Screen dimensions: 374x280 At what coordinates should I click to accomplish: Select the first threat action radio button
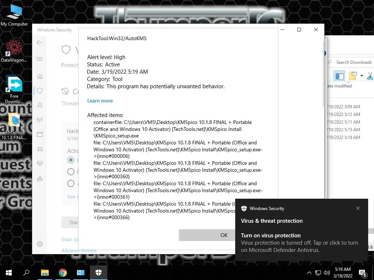[71, 160]
